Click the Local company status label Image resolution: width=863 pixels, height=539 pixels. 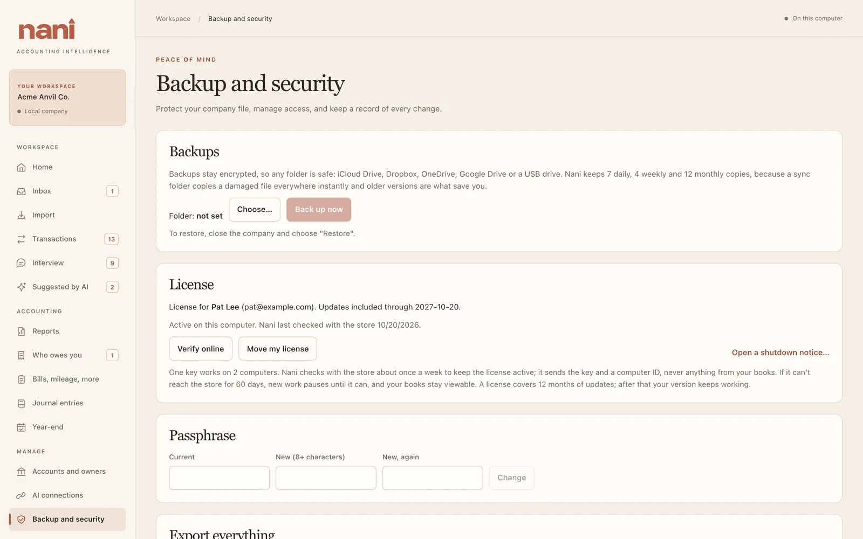[x=43, y=112]
